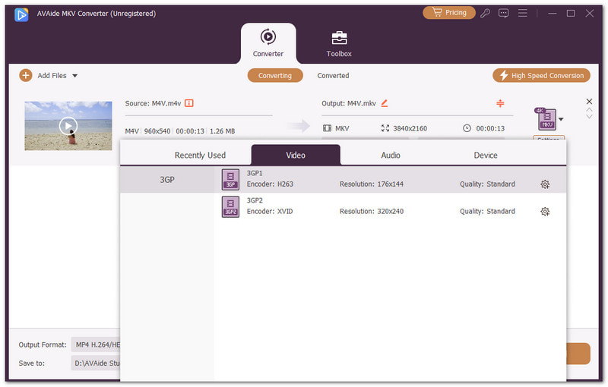The width and height of the screenshot is (608, 387).
Task: Switch to the Converter tab
Action: coord(268,43)
